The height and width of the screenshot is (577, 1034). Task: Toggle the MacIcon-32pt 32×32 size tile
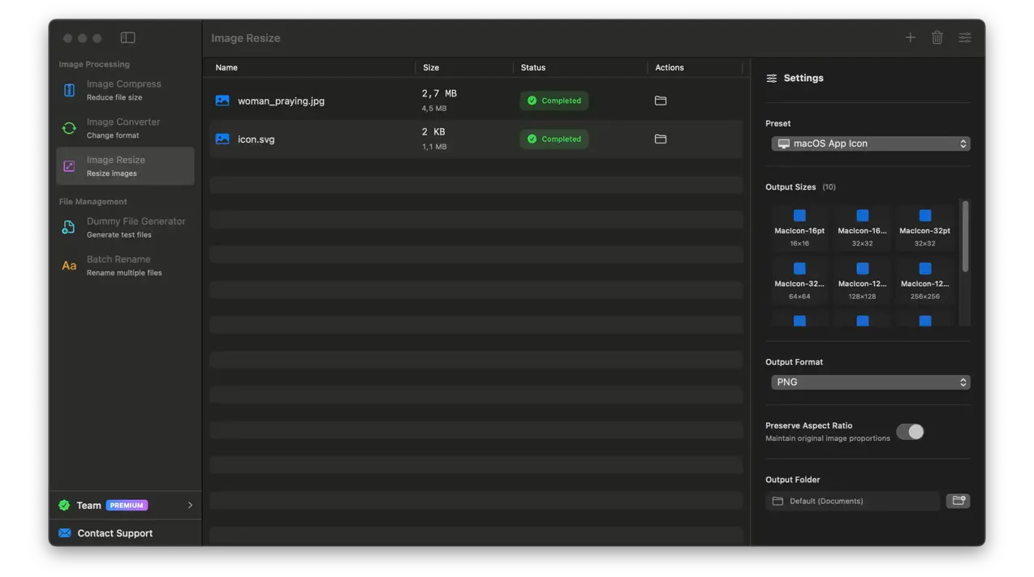coord(924,227)
